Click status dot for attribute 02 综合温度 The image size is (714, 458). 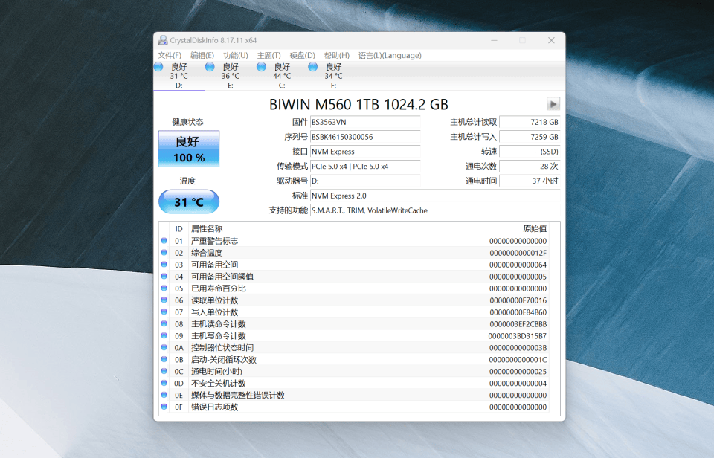click(164, 252)
